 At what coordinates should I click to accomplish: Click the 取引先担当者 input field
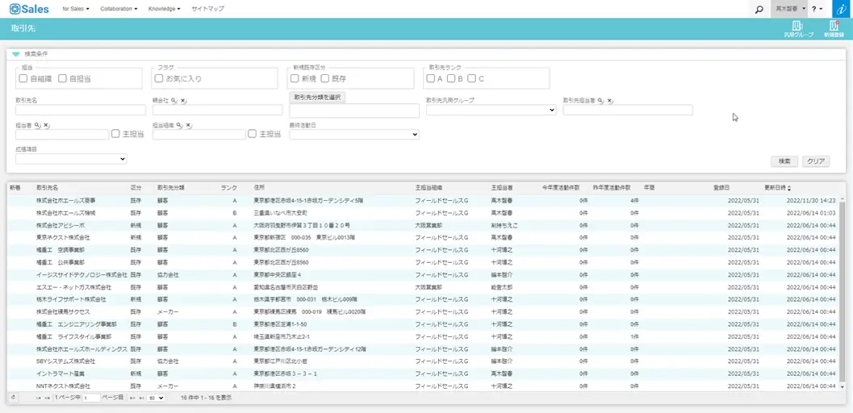pyautogui.click(x=628, y=110)
